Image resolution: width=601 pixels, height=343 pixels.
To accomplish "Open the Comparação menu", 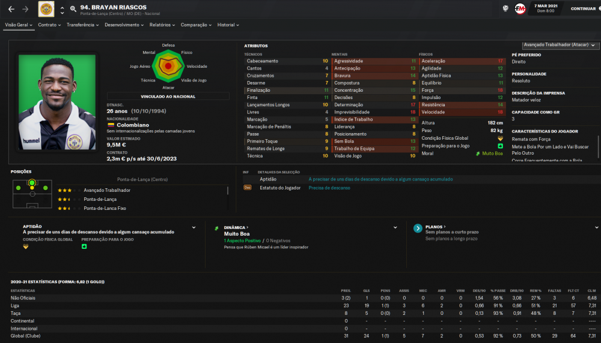I will (x=196, y=25).
